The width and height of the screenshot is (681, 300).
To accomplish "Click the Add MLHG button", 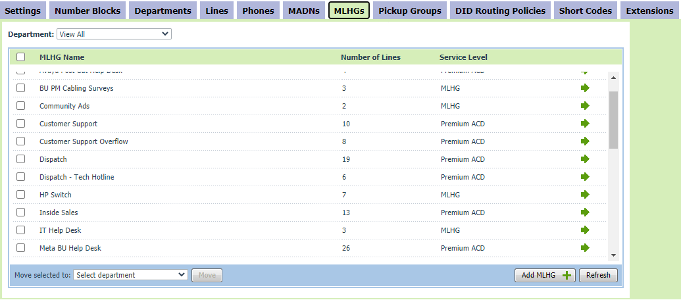I will pyautogui.click(x=545, y=275).
